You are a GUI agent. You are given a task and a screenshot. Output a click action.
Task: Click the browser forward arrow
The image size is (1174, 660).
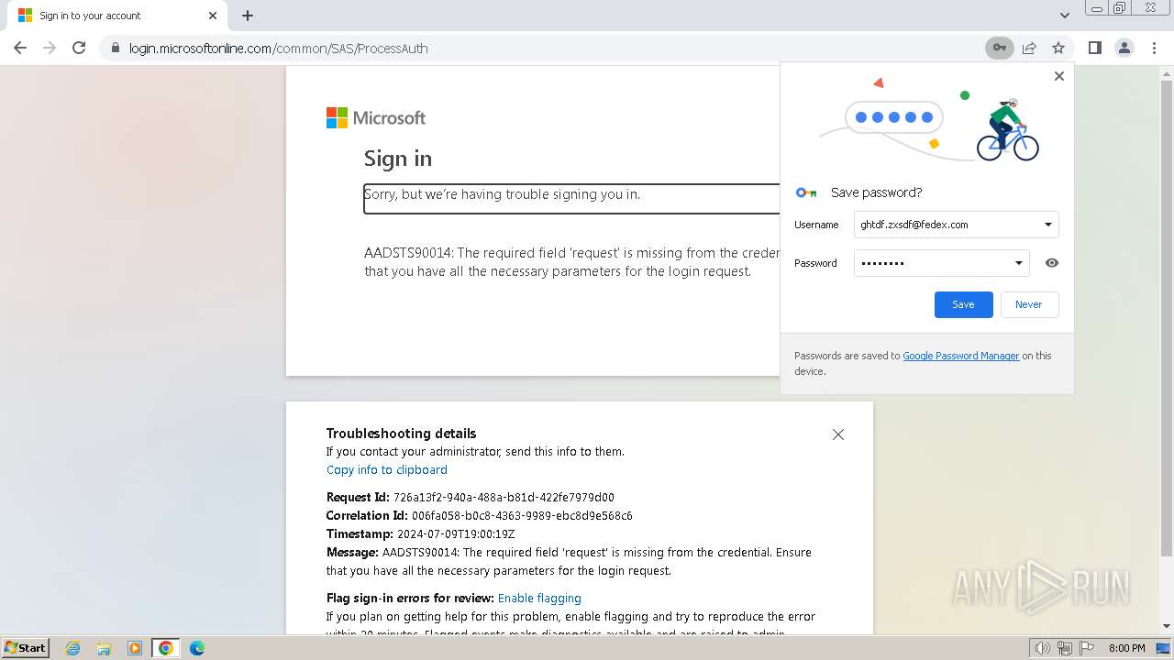50,48
